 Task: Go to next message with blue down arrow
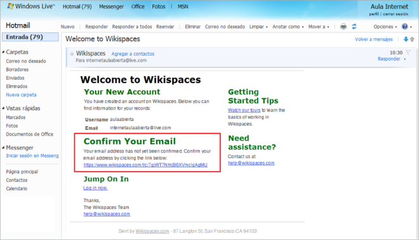406,39
